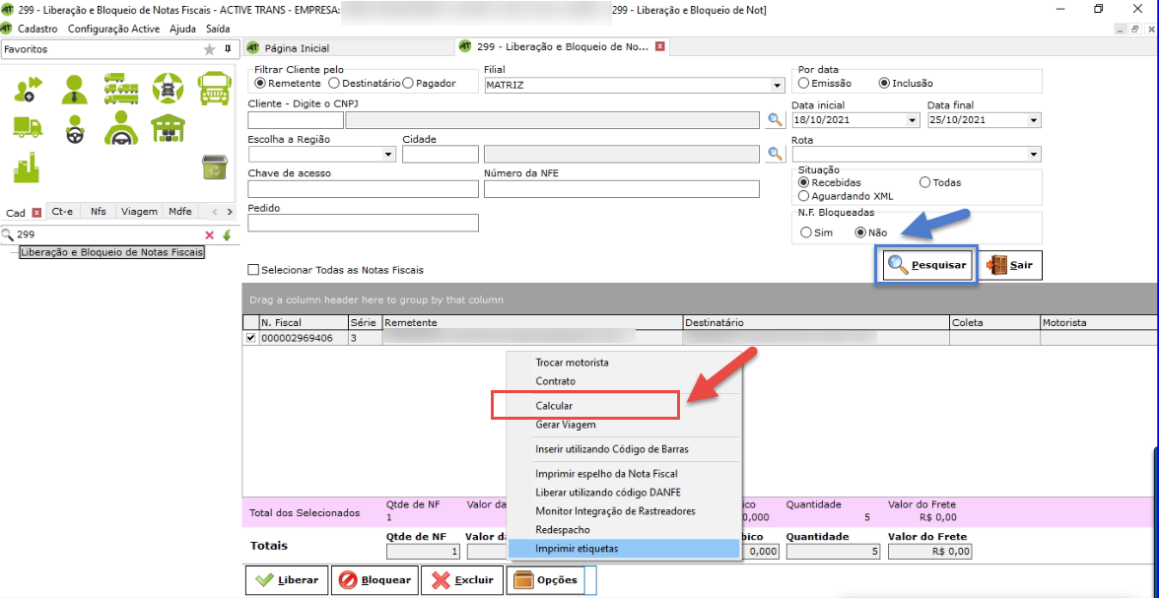Click the truck star badge icon
This screenshot has height=598, width=1159.
pyautogui.click(x=169, y=88)
